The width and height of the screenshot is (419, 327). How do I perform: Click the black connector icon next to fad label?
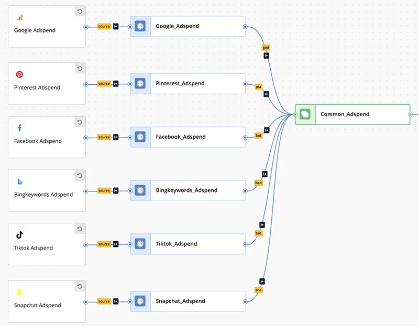point(267,130)
